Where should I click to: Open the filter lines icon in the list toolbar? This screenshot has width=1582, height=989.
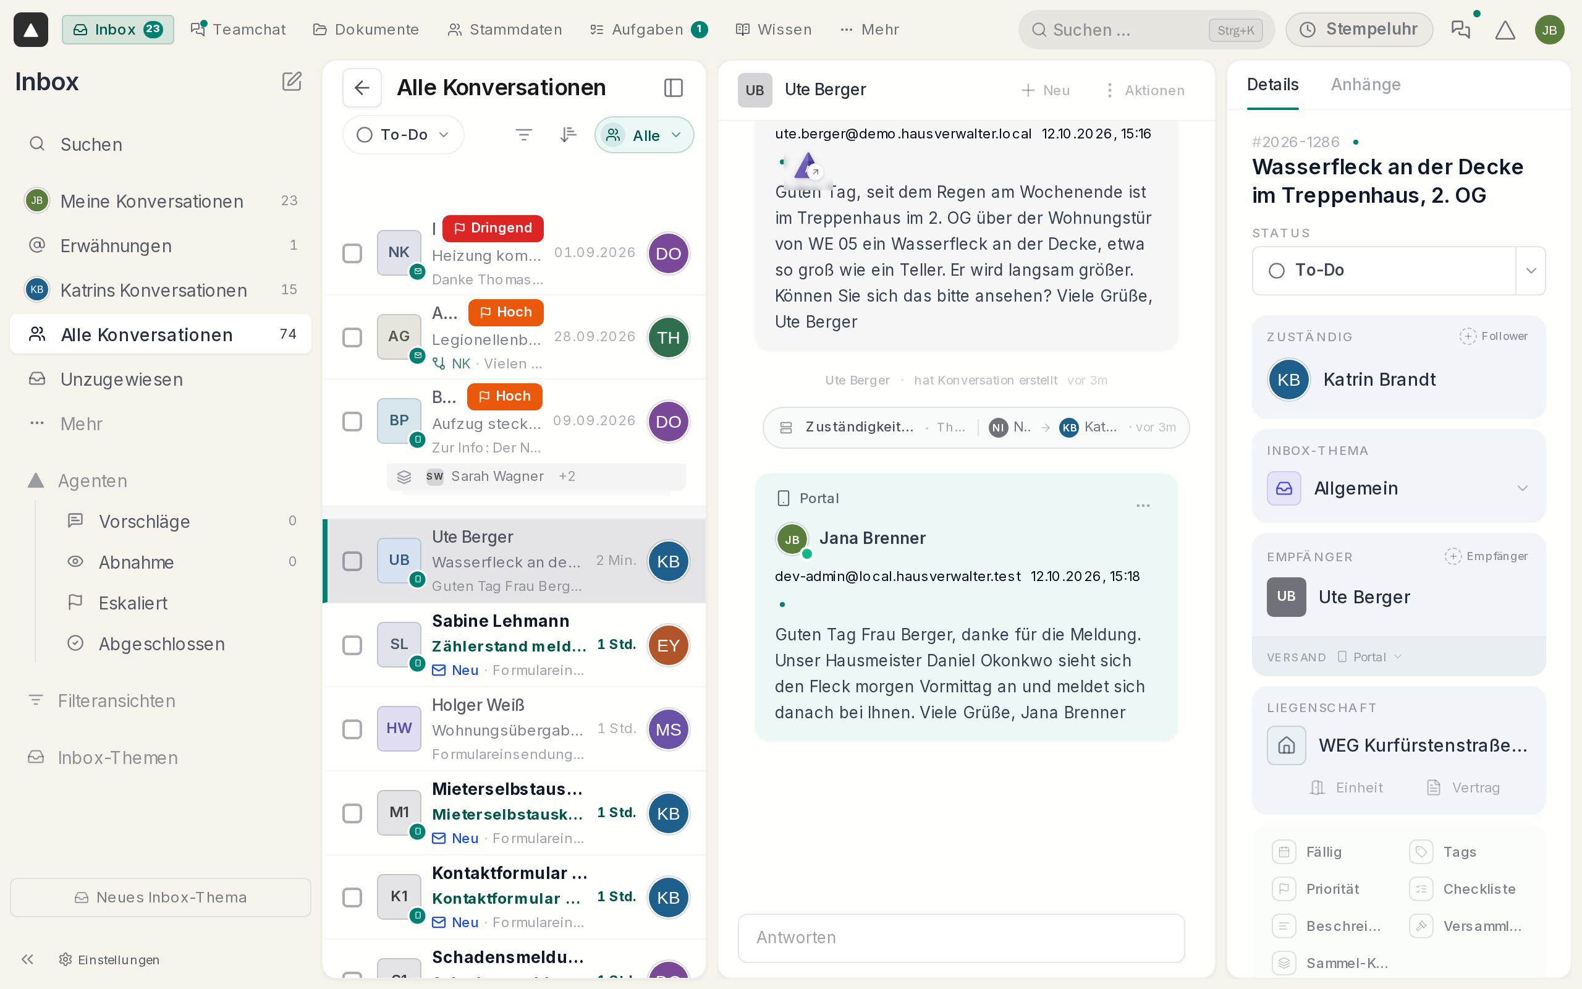[523, 135]
